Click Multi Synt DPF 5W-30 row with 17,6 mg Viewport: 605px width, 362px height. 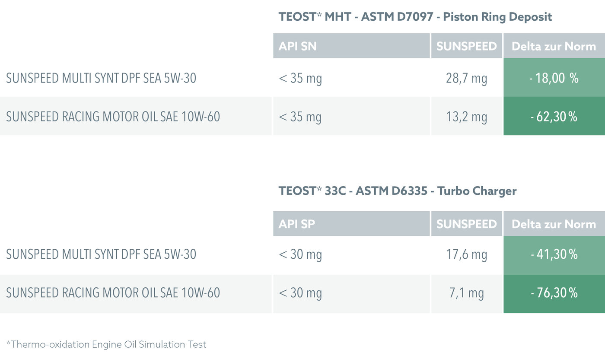pyautogui.click(x=101, y=254)
